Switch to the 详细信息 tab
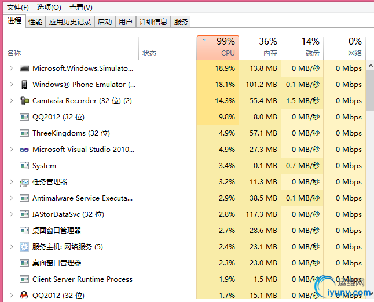This screenshot has width=374, height=302. [x=153, y=21]
